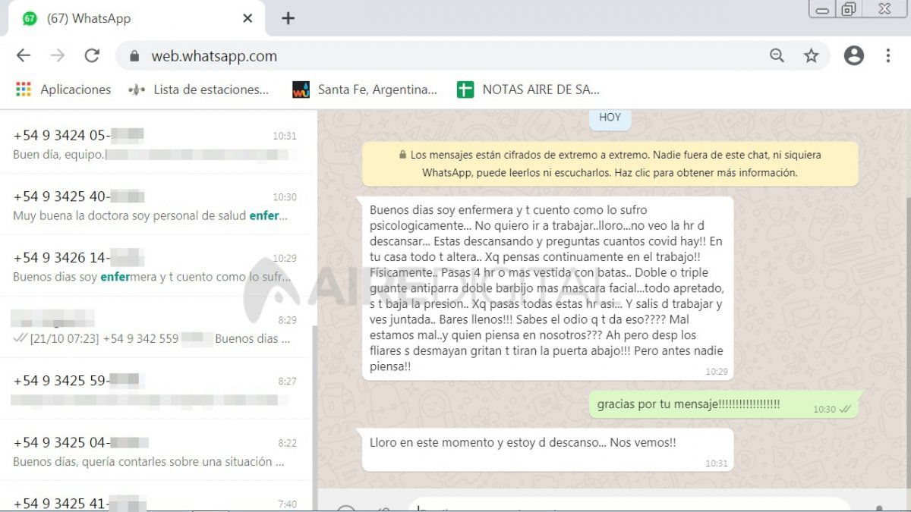Click the HOY date badge

610,118
